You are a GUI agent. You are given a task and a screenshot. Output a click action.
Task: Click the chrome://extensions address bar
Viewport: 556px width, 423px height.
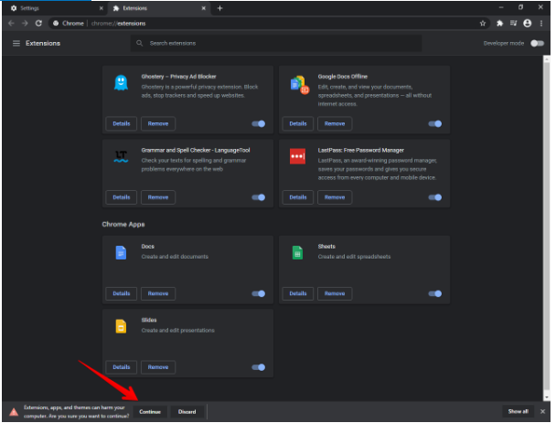point(269,24)
